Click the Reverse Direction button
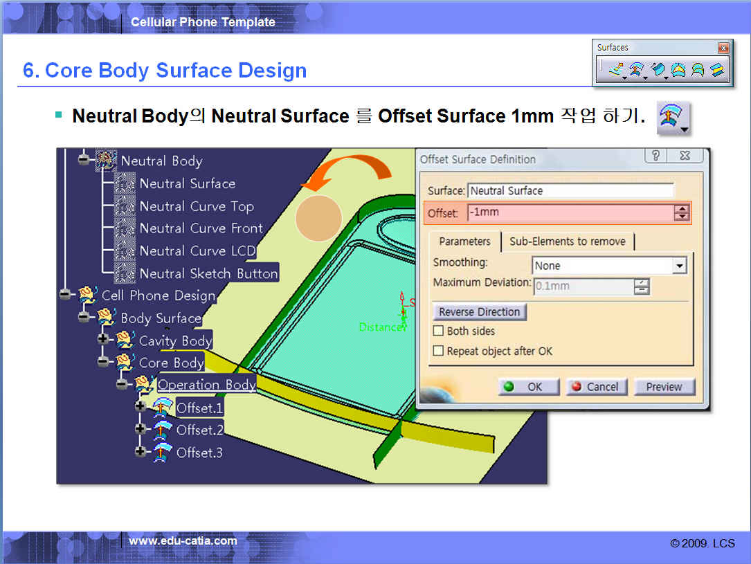This screenshot has width=751, height=564. [479, 312]
